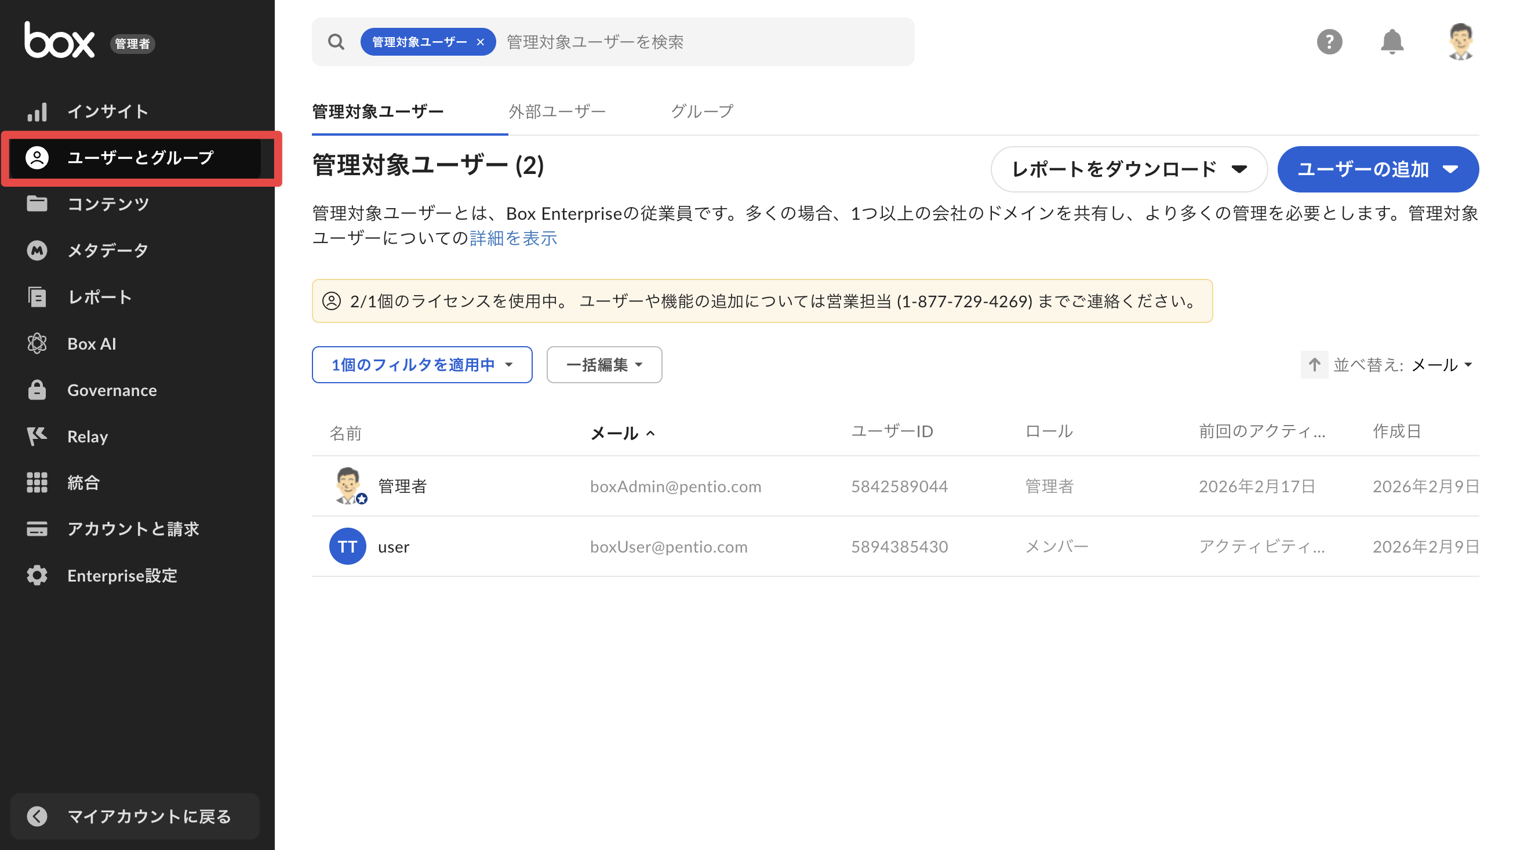Screen dimensions: 1513x850
Task: Open Relay in the sidebar
Action: (x=136, y=436)
